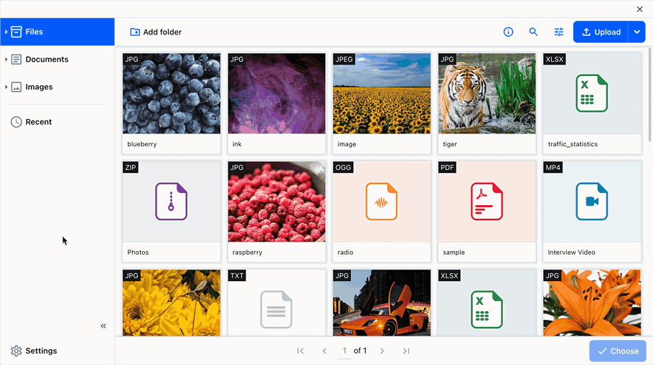Open the Upload dropdown arrow
Screen dimensions: 653x365
click(637, 32)
